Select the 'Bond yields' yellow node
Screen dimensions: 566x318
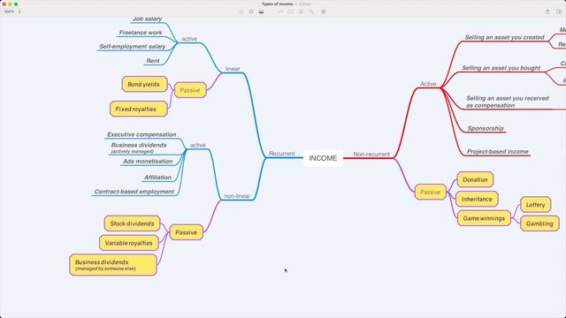(x=144, y=84)
